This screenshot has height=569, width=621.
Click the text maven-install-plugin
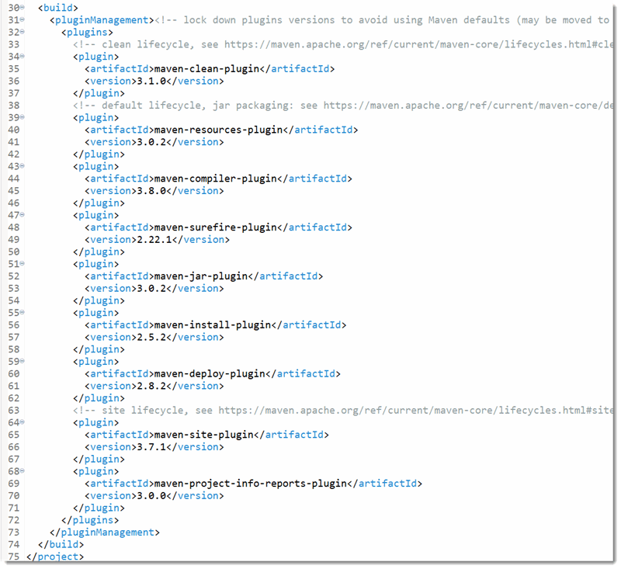(x=212, y=325)
